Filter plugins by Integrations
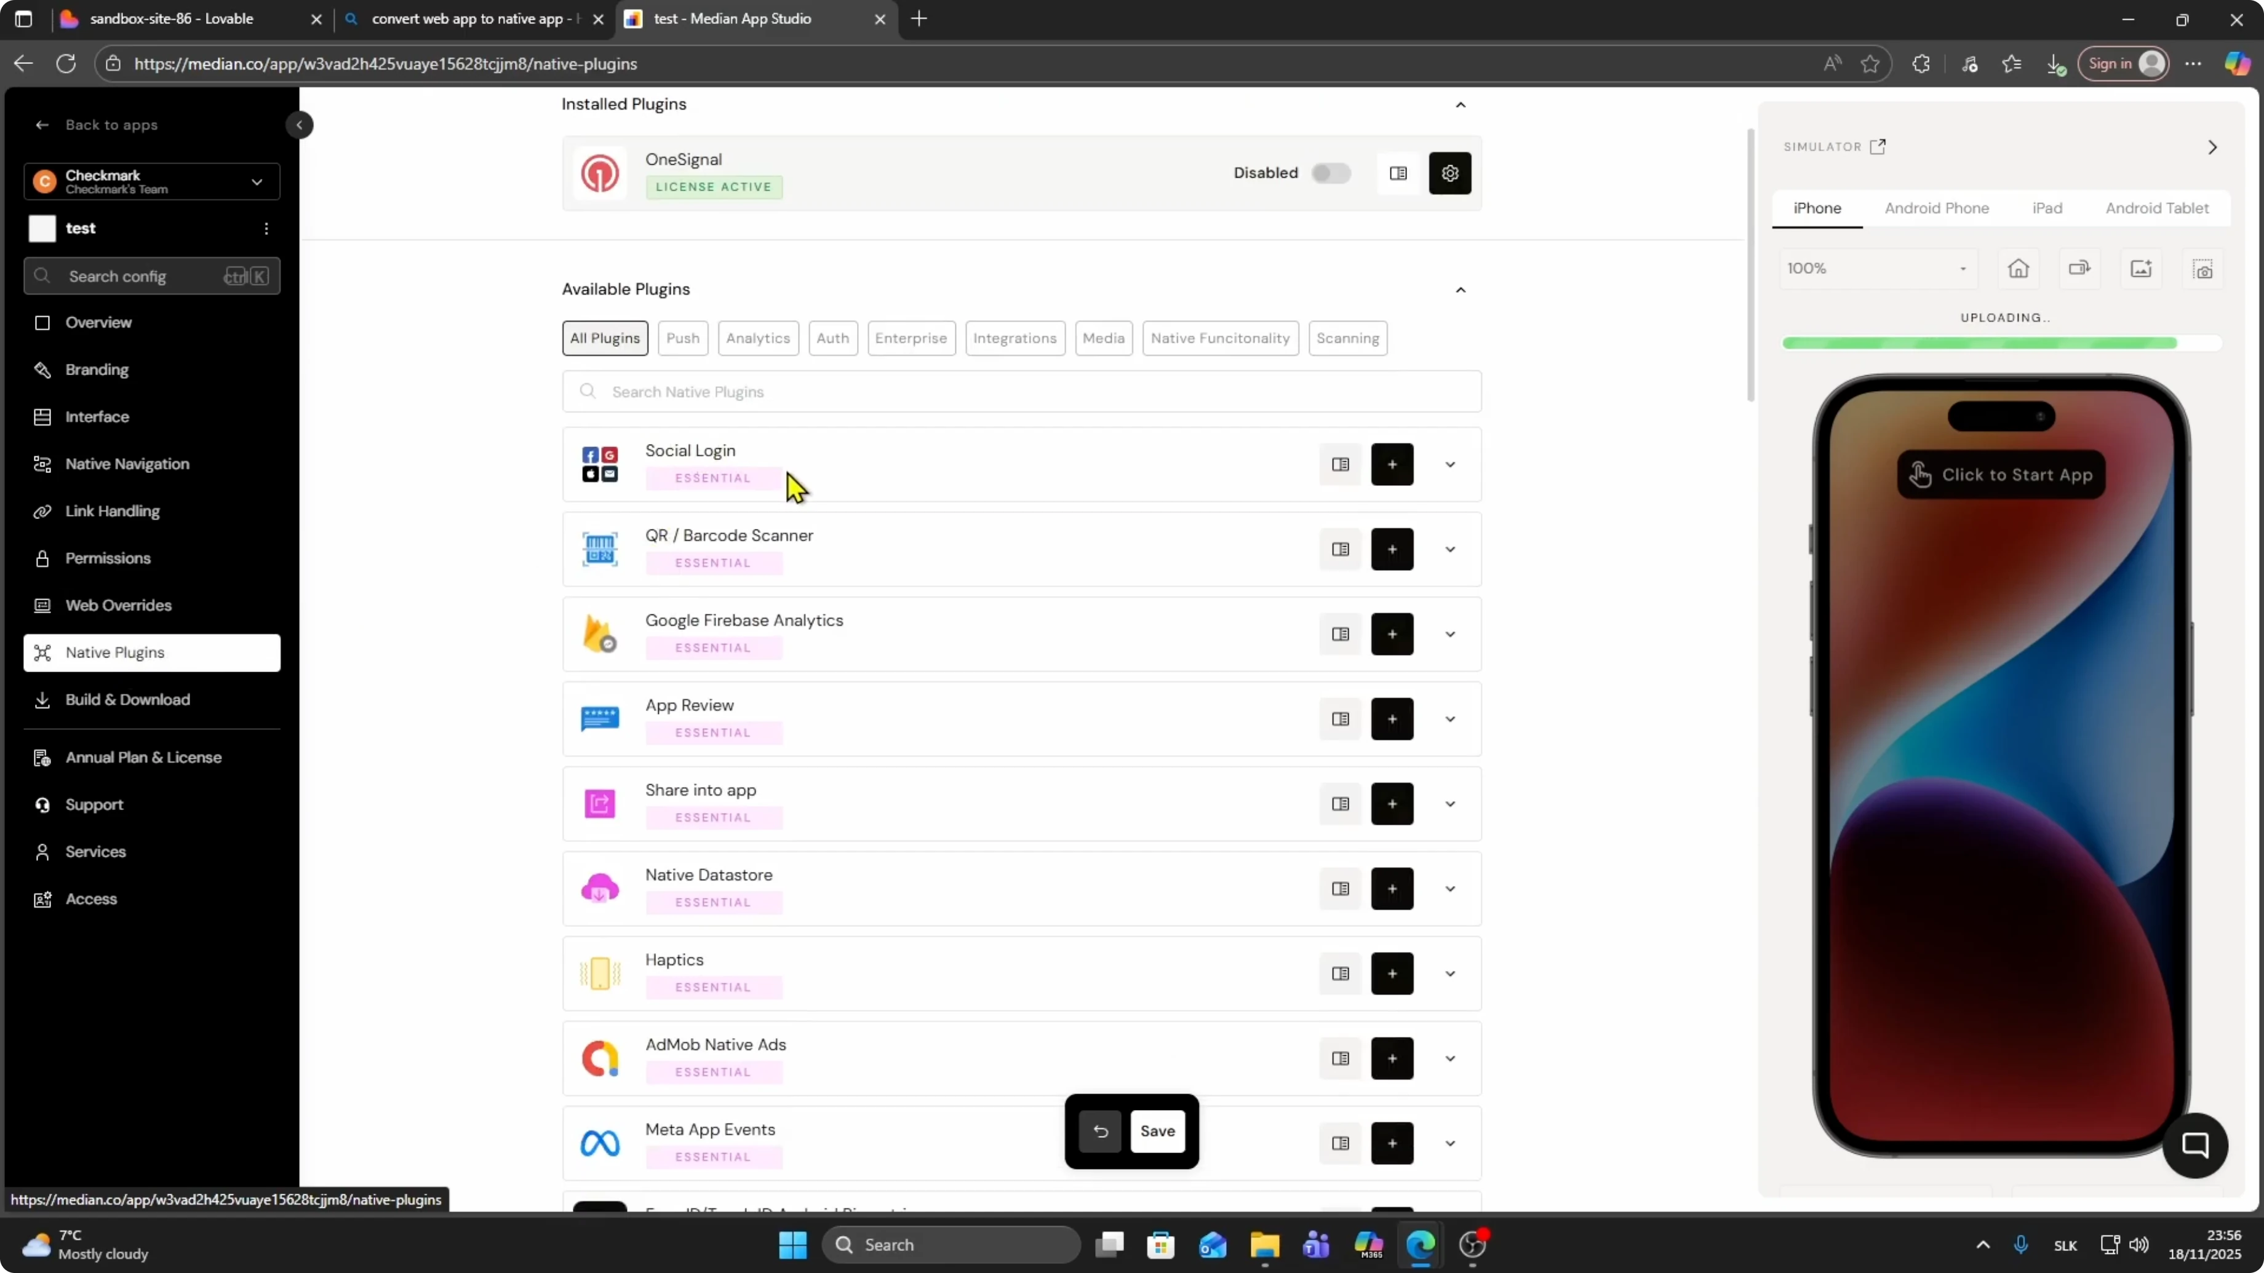Image resolution: width=2264 pixels, height=1273 pixels. (1014, 338)
